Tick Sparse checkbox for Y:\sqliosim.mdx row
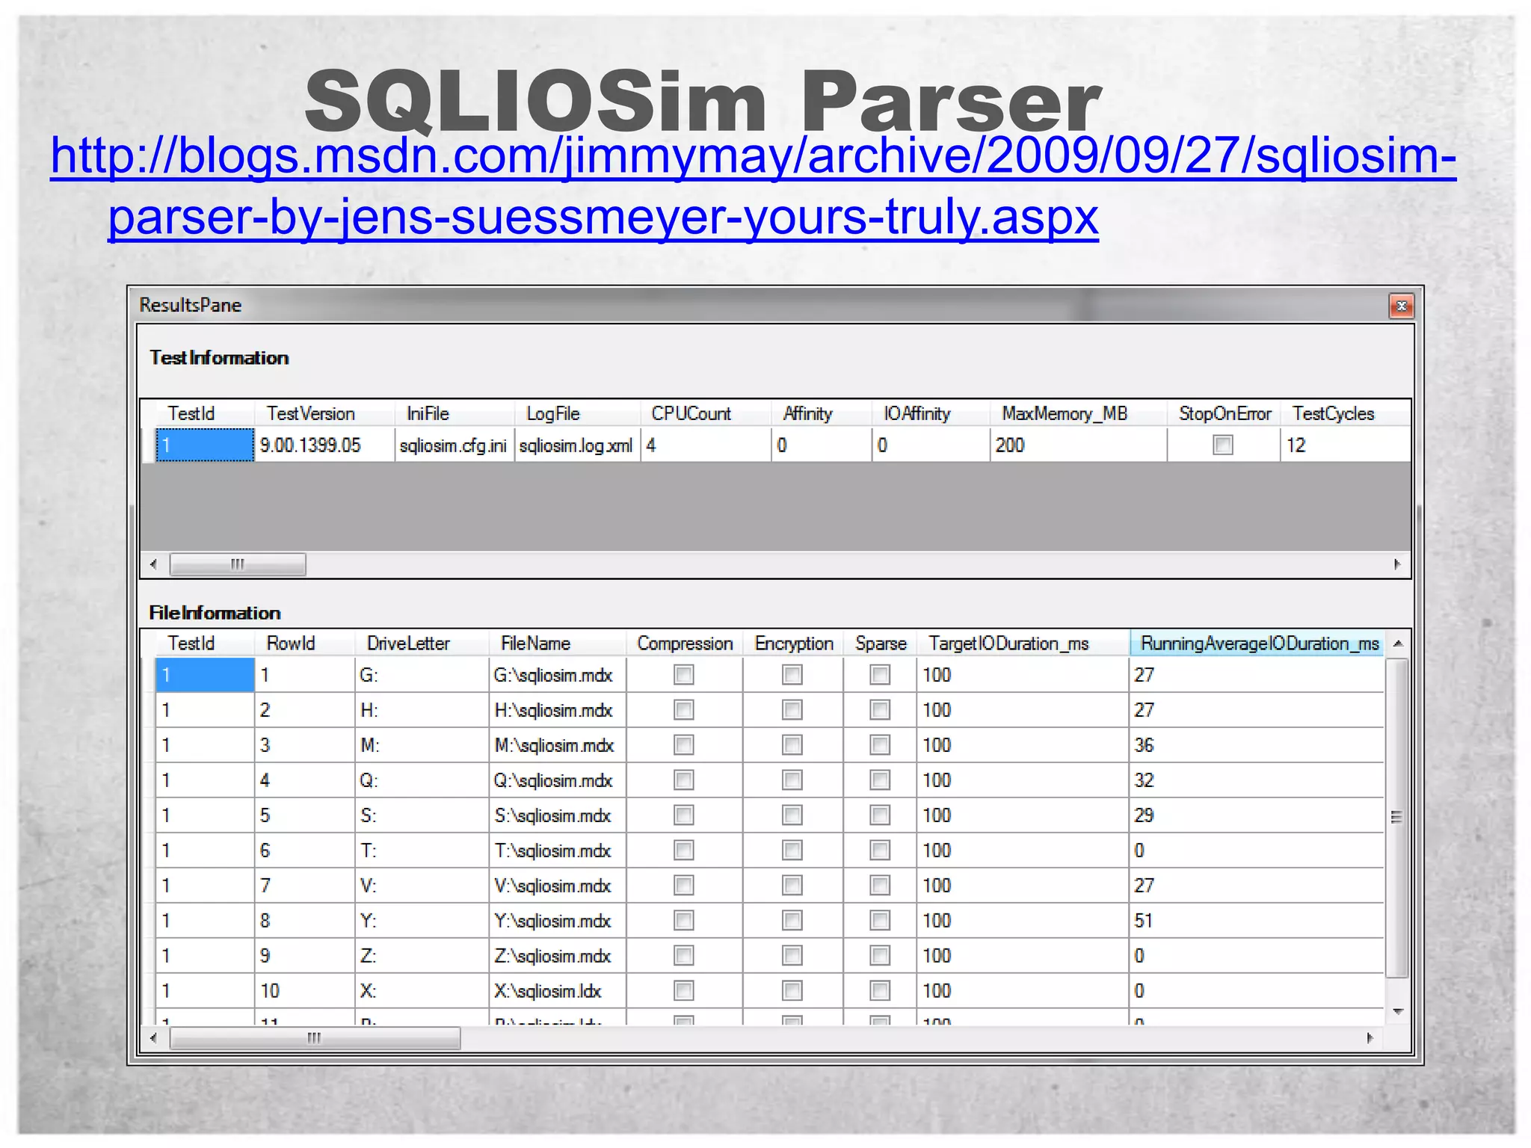1531x1148 pixels. (880, 921)
